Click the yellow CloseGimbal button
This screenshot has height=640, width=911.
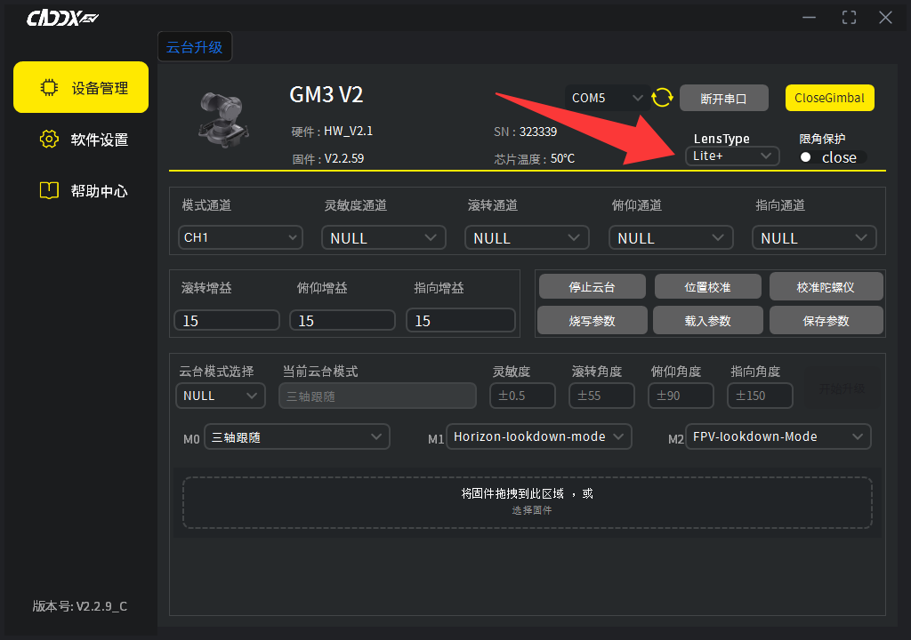click(x=830, y=98)
